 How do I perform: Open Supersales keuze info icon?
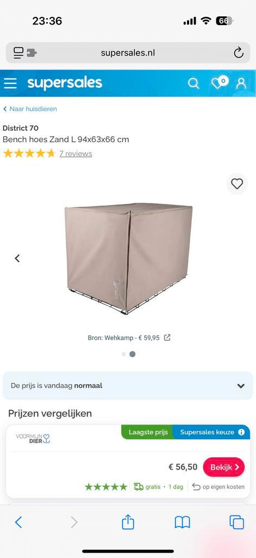tap(241, 432)
